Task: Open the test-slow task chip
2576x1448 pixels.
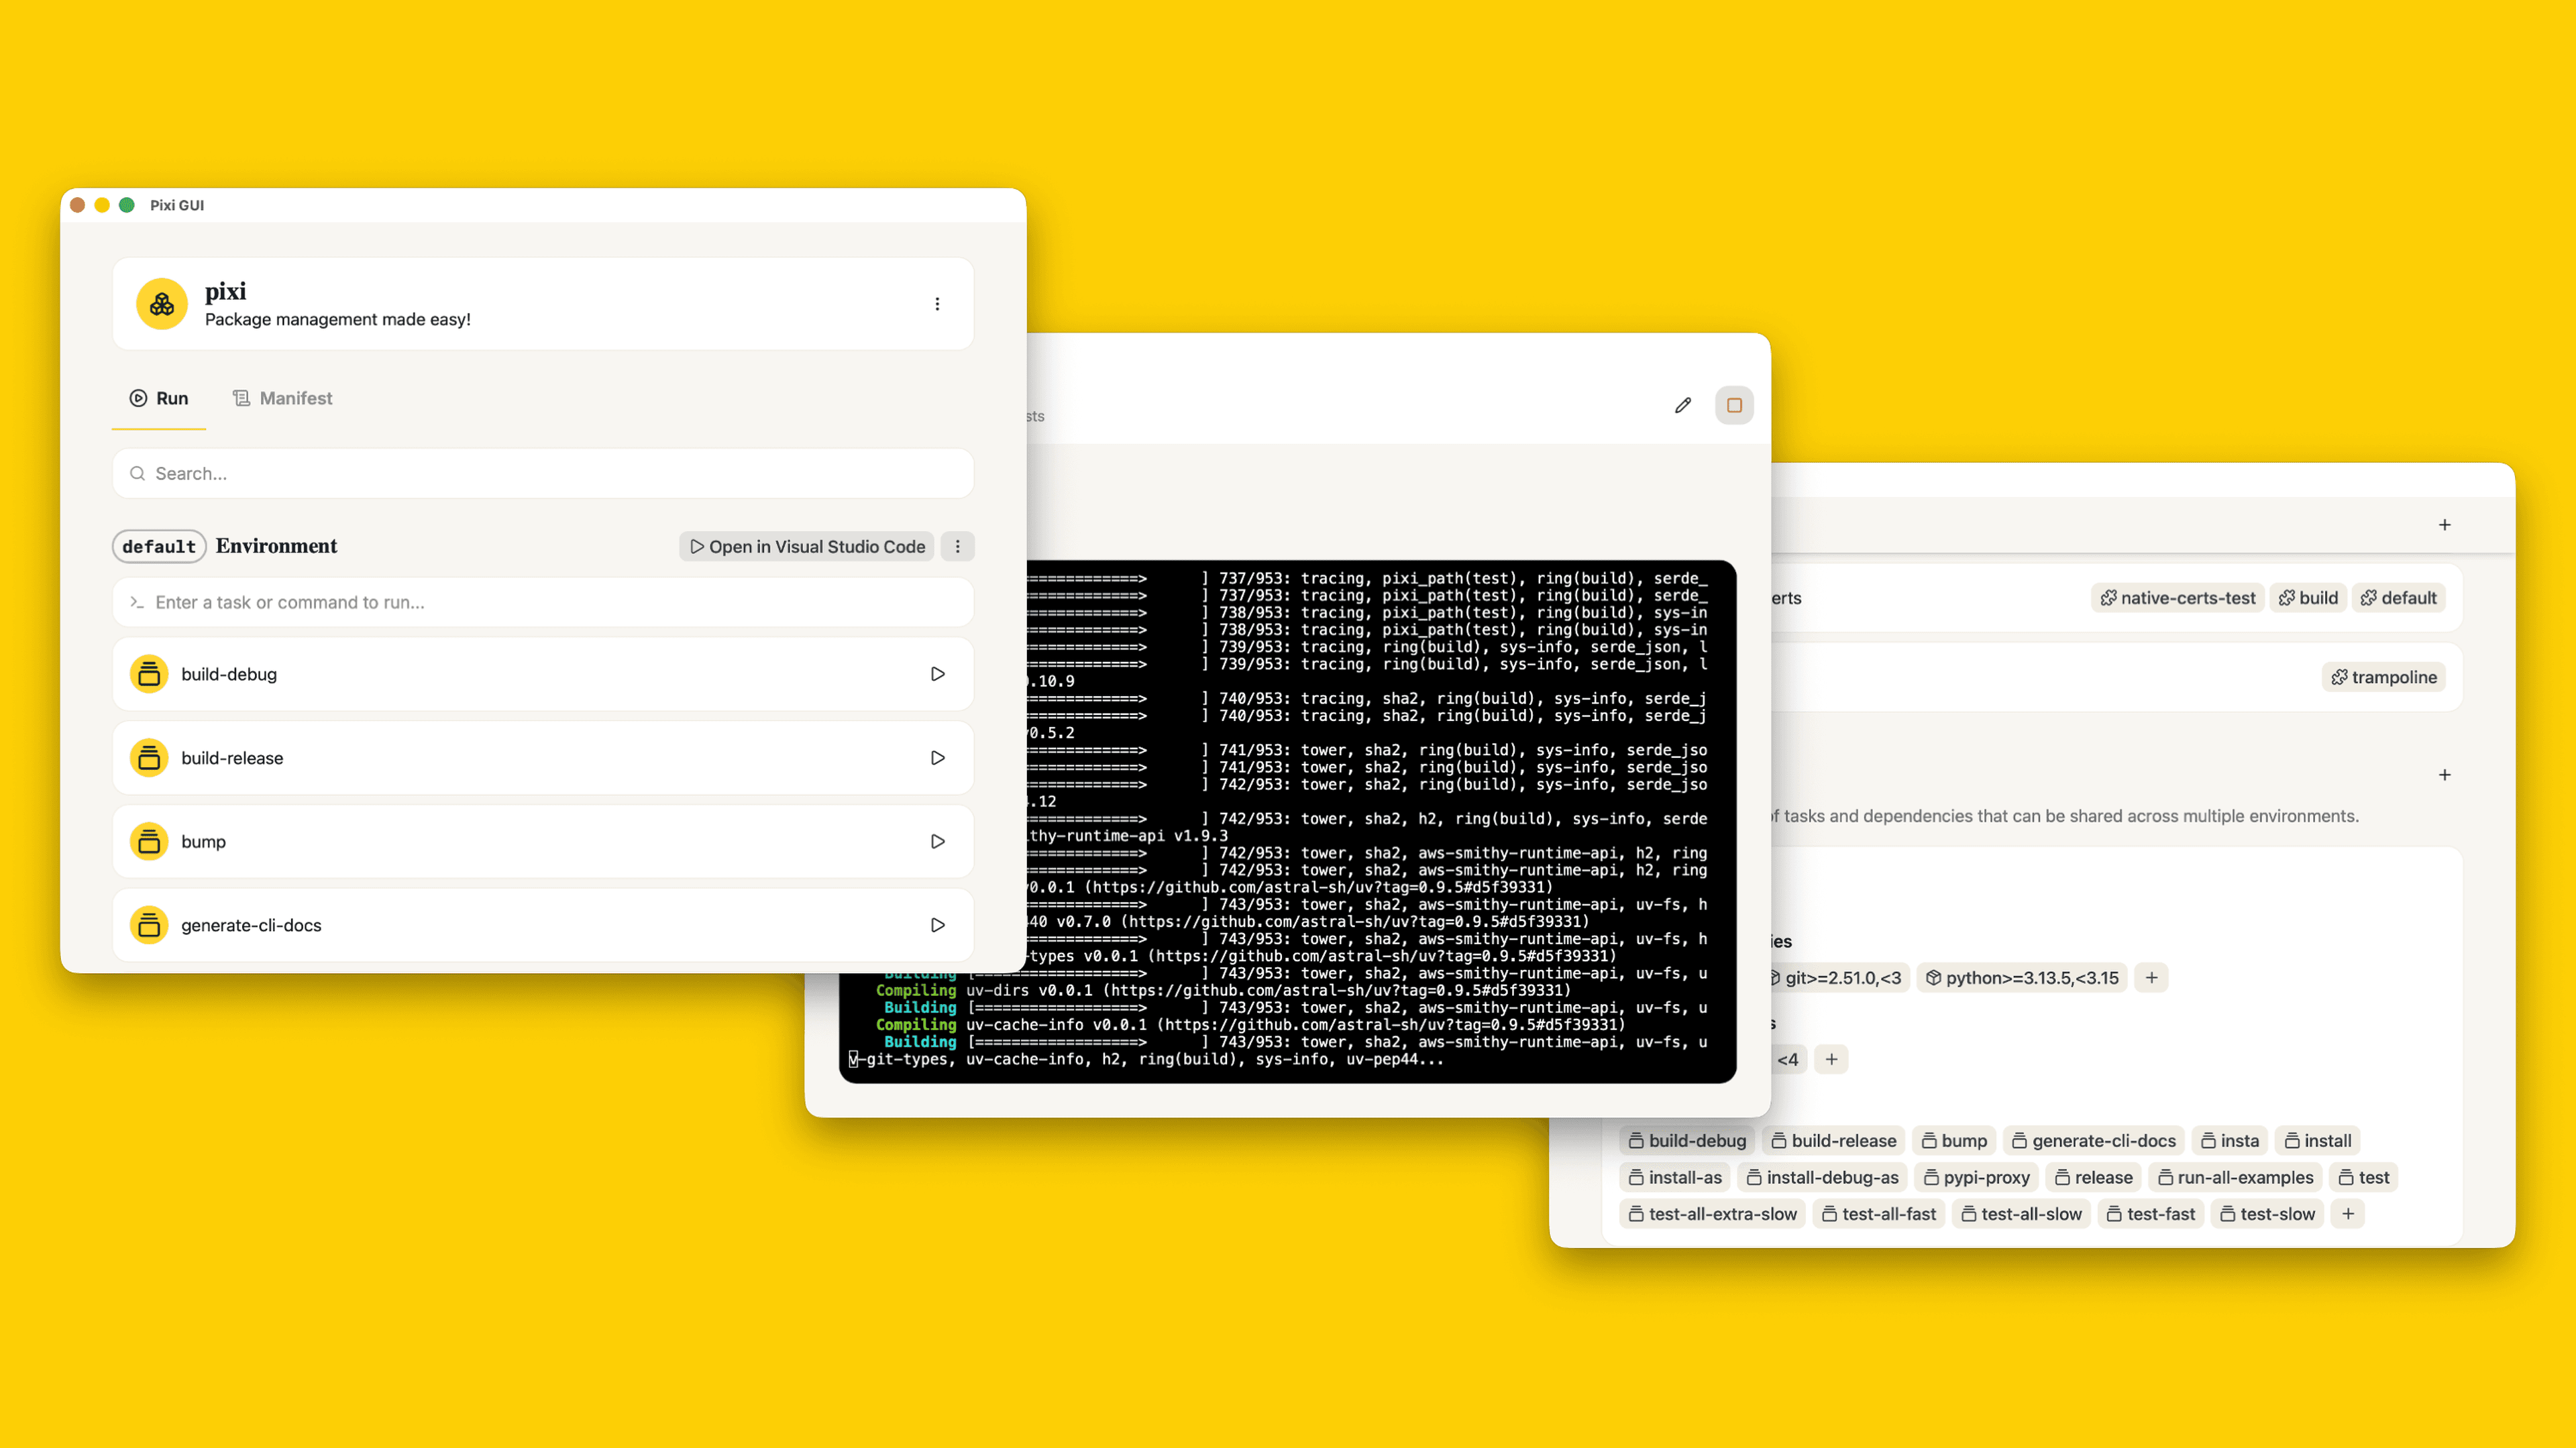Action: pyautogui.click(x=2267, y=1214)
